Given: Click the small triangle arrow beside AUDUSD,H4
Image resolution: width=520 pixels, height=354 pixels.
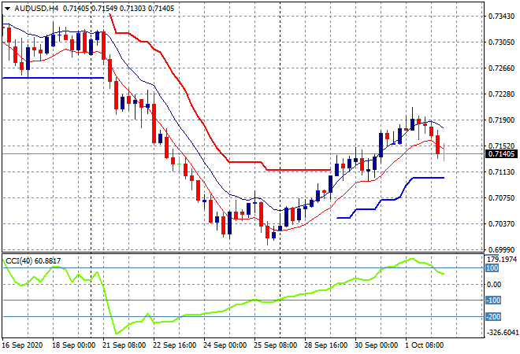Looking at the screenshot, I should [x=7, y=7].
